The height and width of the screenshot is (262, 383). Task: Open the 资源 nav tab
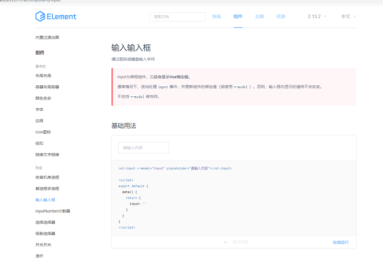(x=281, y=17)
